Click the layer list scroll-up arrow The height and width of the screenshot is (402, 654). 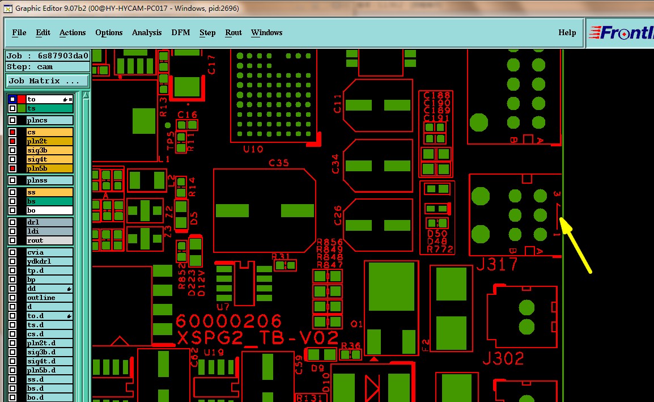[86, 96]
